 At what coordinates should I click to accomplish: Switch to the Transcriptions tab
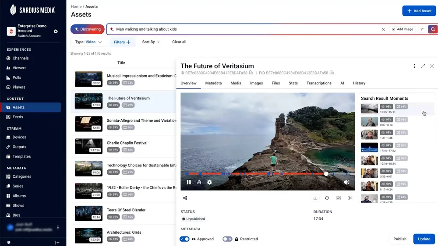(319, 83)
